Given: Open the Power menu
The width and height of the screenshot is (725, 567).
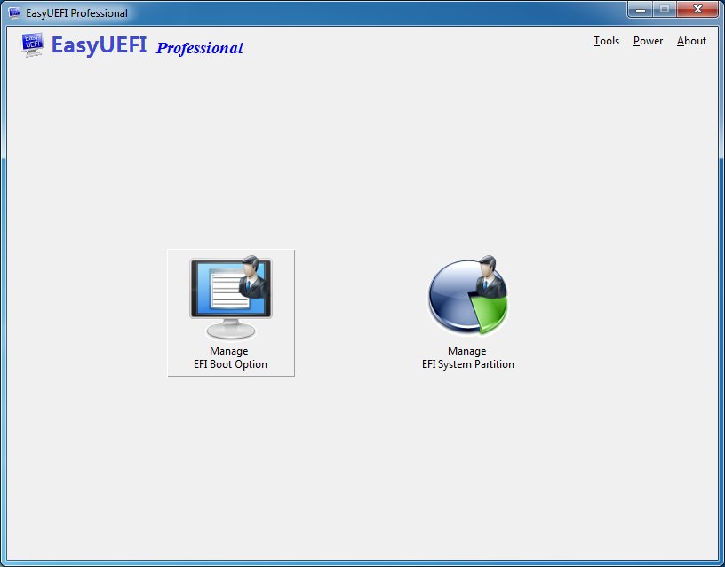Looking at the screenshot, I should click(648, 41).
